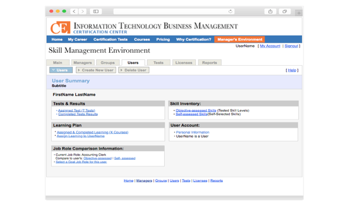Click the Safari share icon

pos(270,11)
